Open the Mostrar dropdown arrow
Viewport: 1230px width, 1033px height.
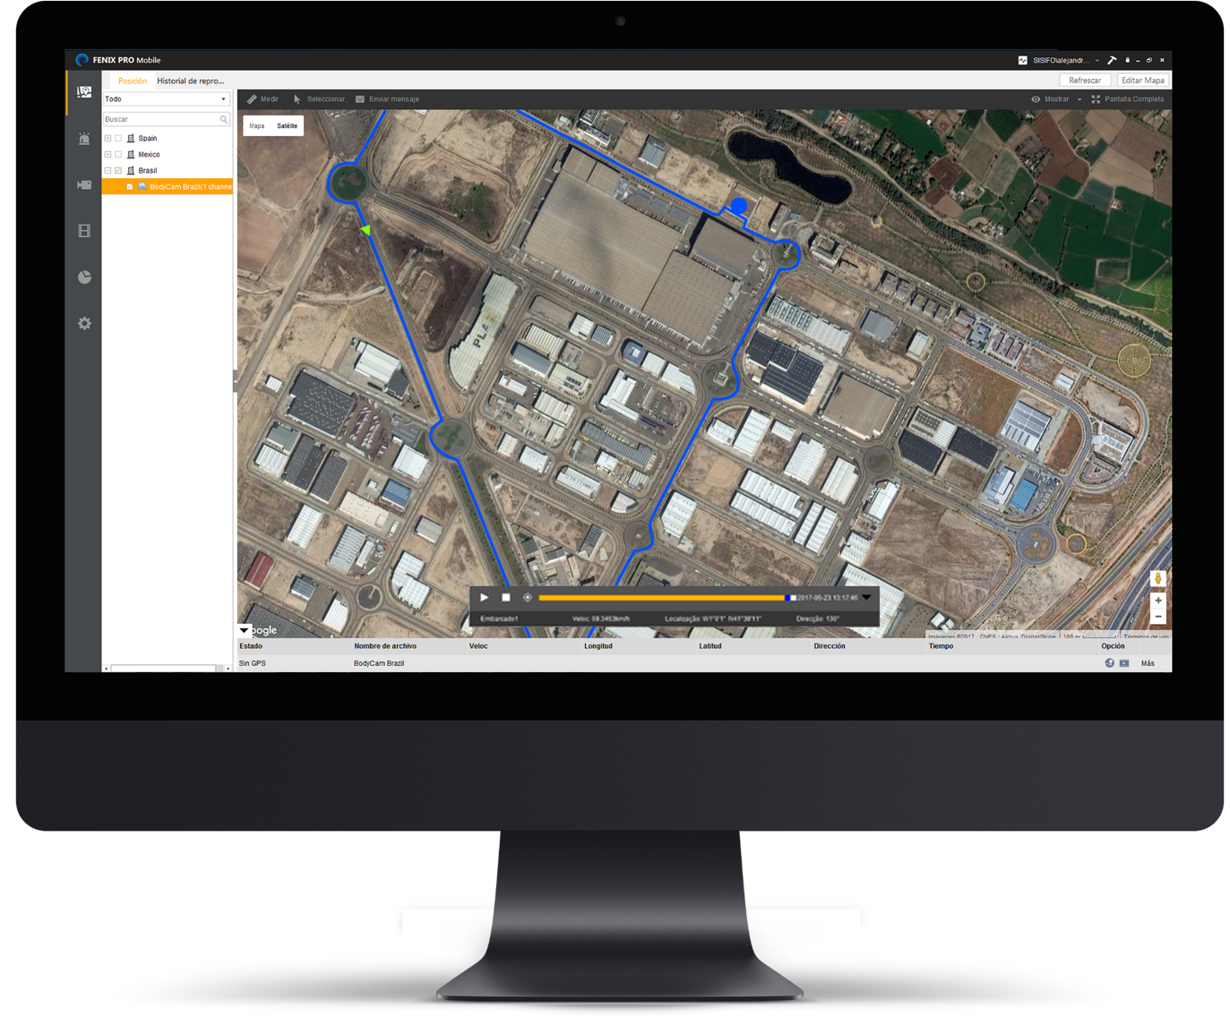[1079, 99]
